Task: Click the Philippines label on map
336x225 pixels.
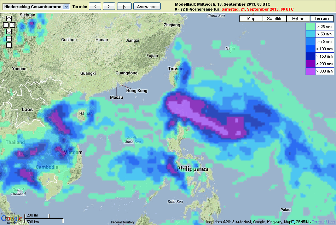Action: pyautogui.click(x=192, y=169)
